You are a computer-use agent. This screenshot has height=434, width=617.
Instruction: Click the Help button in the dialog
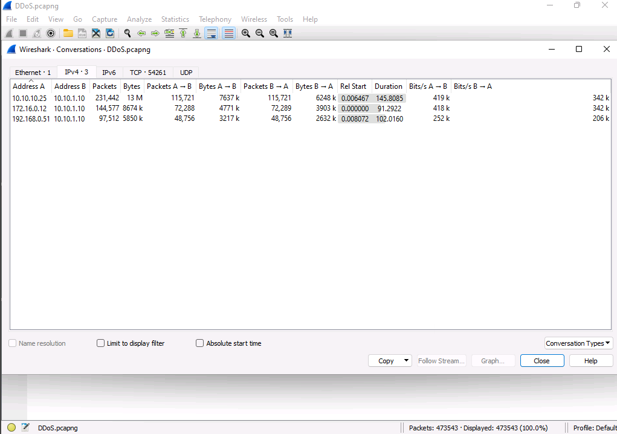(590, 361)
